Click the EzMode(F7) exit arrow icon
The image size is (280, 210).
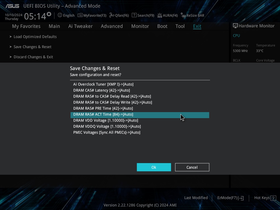(241, 198)
